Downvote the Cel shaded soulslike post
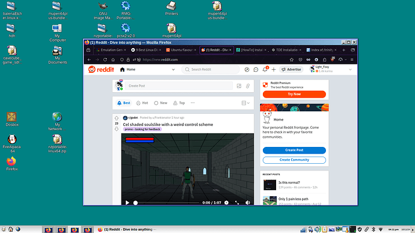Viewport: 415px width, 233px height. (117, 129)
